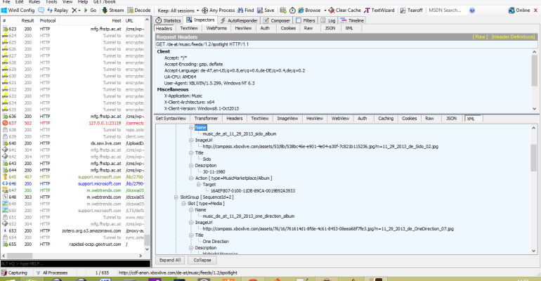
Task: Collapse Action type=MusicMarketplace/Album node
Action: coord(191,178)
